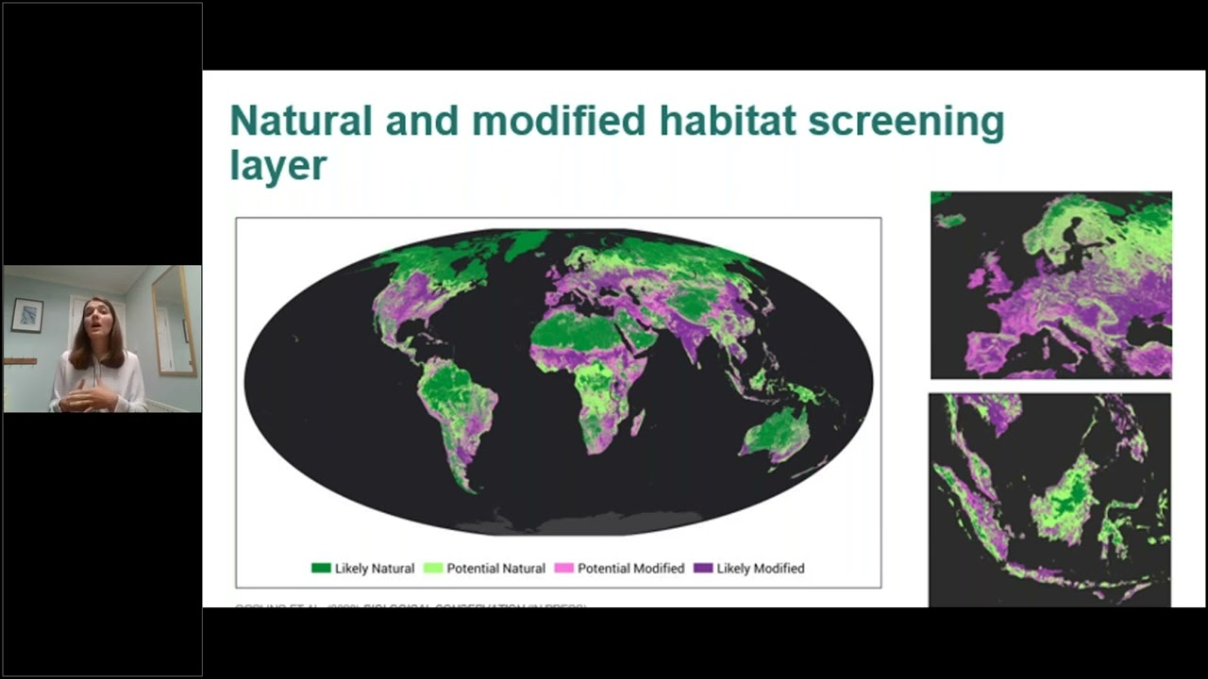This screenshot has height=679, width=1208.
Task: Click the Potential Modified pink legend swatch
Action: click(564, 569)
